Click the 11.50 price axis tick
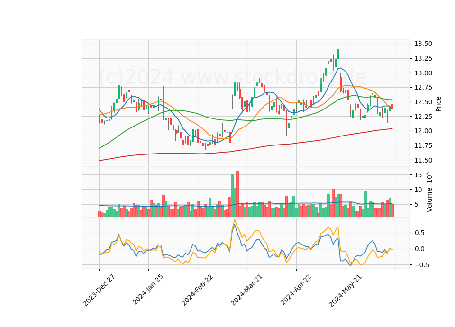The image size is (455, 327). point(423,160)
